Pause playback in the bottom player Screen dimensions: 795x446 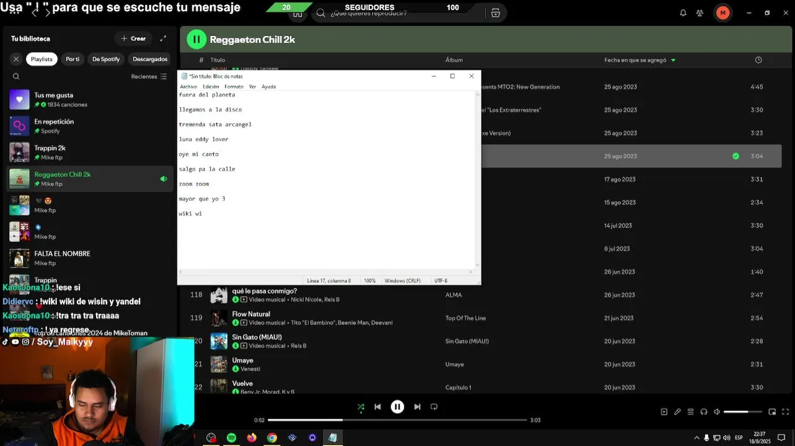(397, 407)
